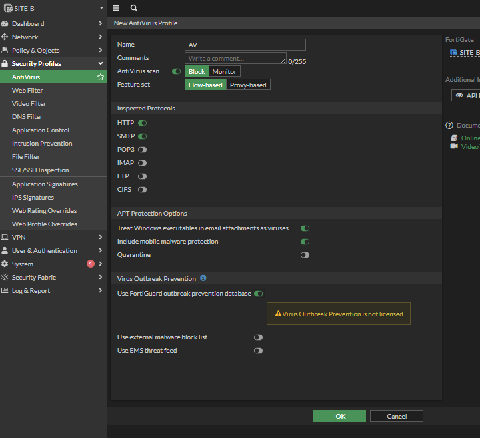
Task: Enable POP3 protocol inspection
Action: [x=142, y=150]
